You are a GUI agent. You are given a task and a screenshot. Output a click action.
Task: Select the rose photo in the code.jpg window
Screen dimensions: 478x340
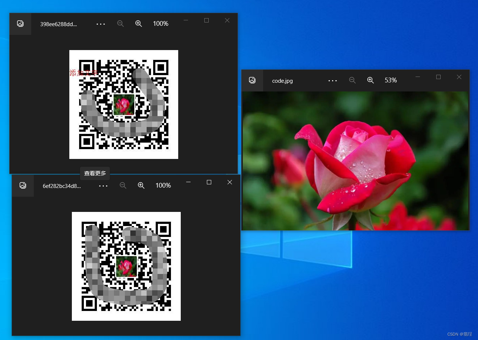(x=355, y=161)
